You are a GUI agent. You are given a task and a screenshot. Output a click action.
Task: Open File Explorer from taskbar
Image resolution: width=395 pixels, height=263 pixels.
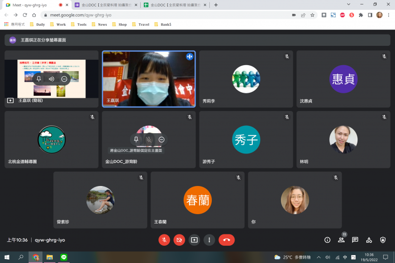pyautogui.click(x=50, y=257)
